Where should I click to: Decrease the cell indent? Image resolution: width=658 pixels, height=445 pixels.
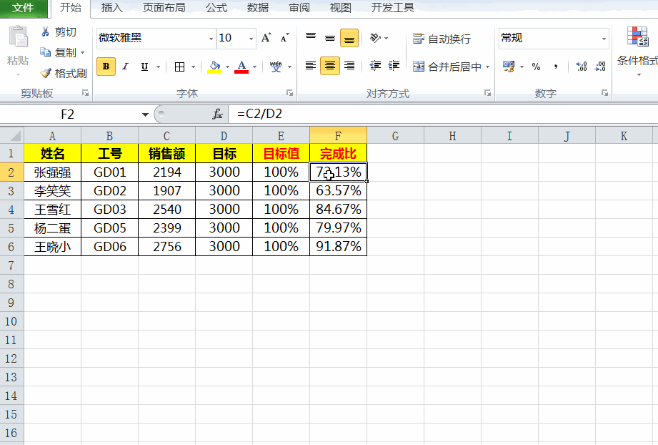pyautogui.click(x=375, y=66)
